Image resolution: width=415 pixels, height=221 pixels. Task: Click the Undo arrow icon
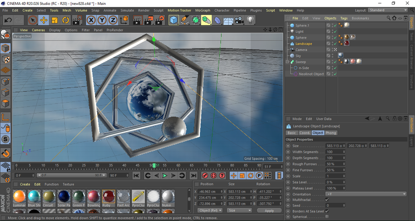[8, 20]
